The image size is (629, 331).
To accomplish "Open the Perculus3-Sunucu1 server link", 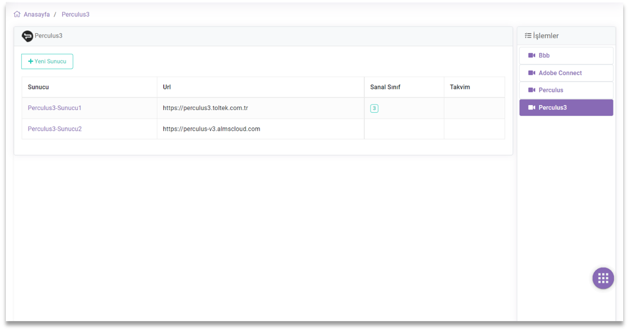I will tap(54, 108).
